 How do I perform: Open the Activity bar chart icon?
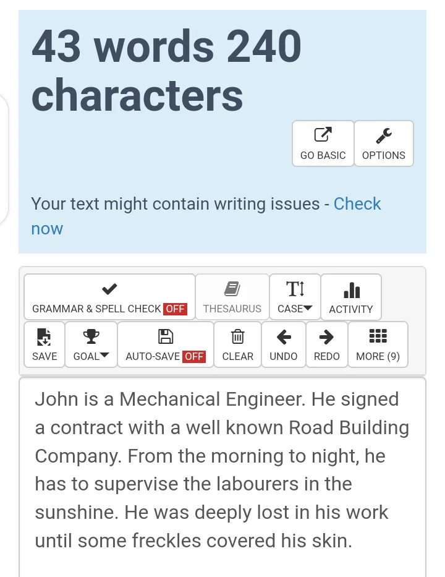tap(351, 289)
